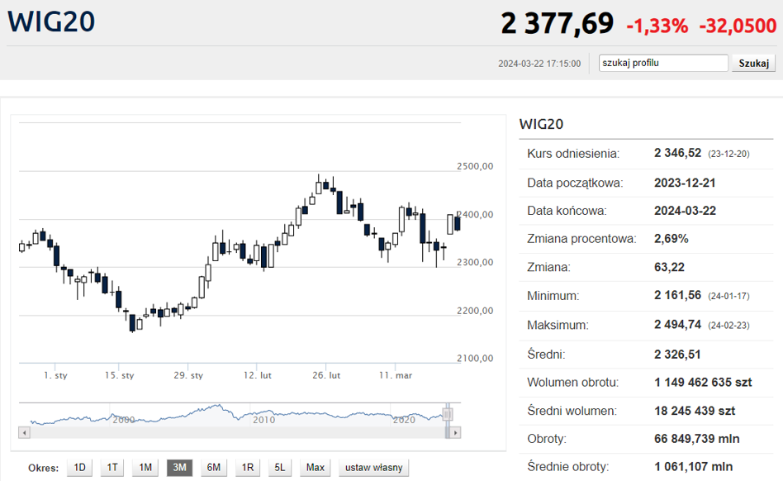Open the 'ustaw własny' custom range
The width and height of the screenshot is (783, 481).
[x=373, y=468]
